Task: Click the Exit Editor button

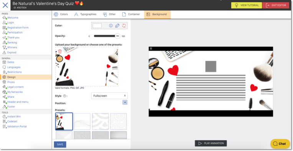Action: pyautogui.click(x=276, y=5)
